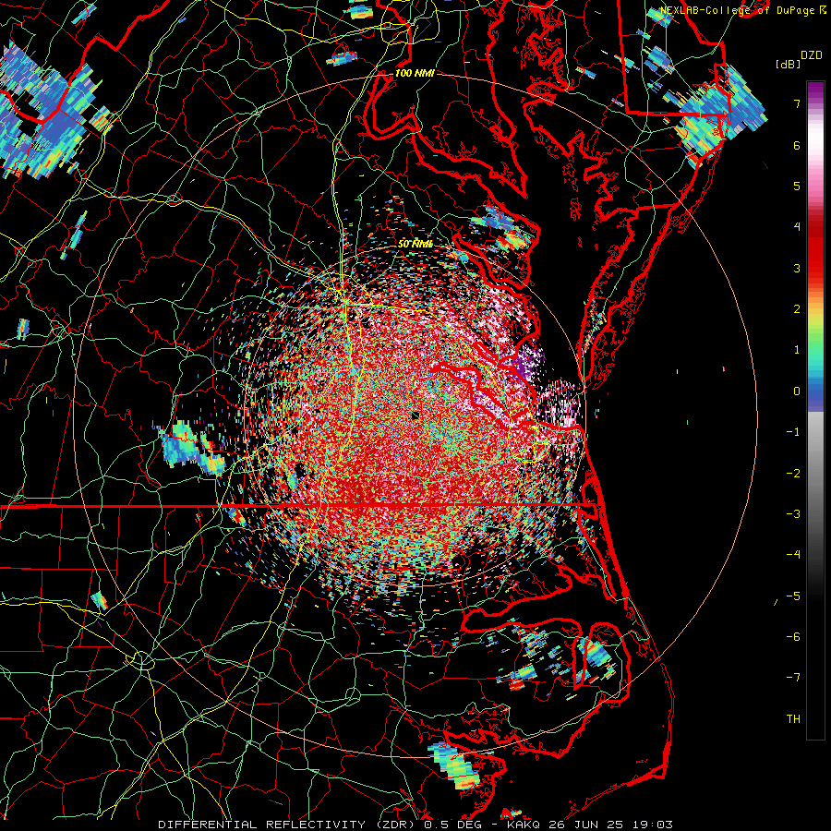The image size is (831, 831).
Task: Click the DZD product label
Action: click(812, 55)
